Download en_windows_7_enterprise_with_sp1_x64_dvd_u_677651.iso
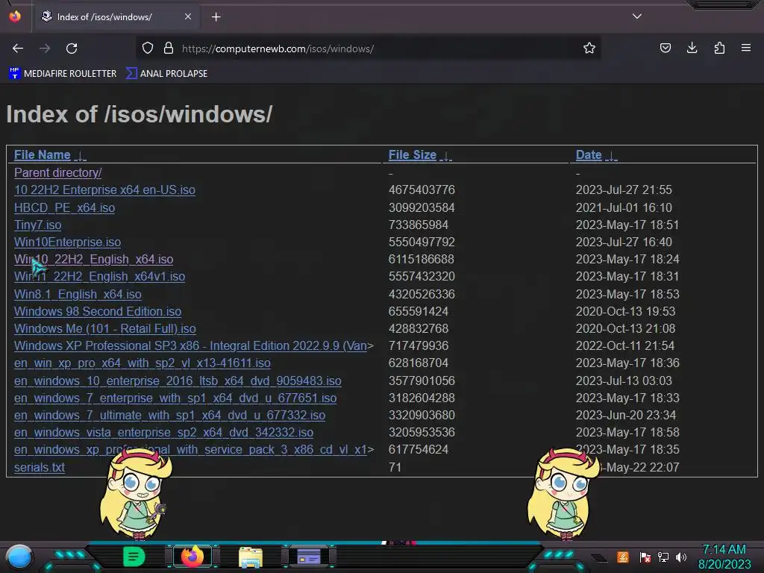 click(175, 398)
